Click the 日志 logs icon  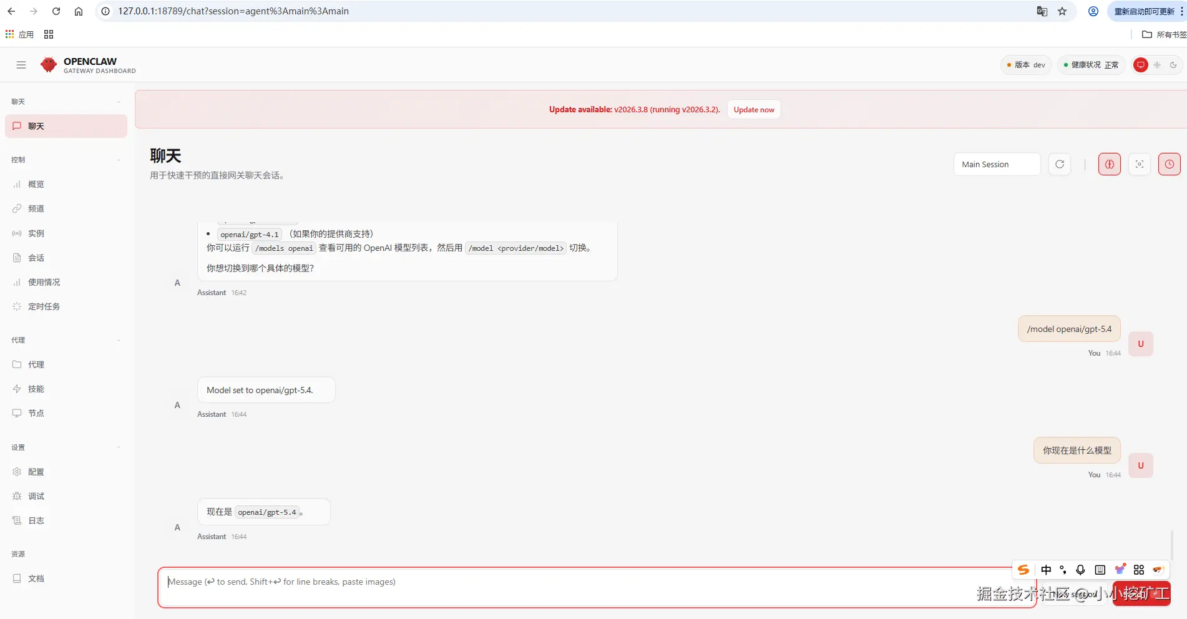(17, 520)
